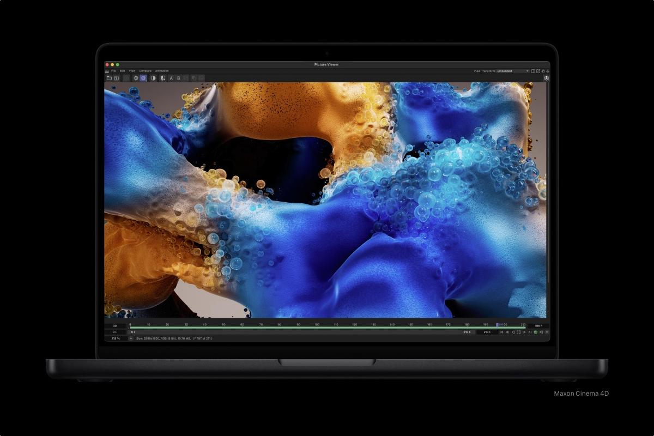654x436 pixels.
Task: Open the View Transform dropdown
Action: [512, 71]
